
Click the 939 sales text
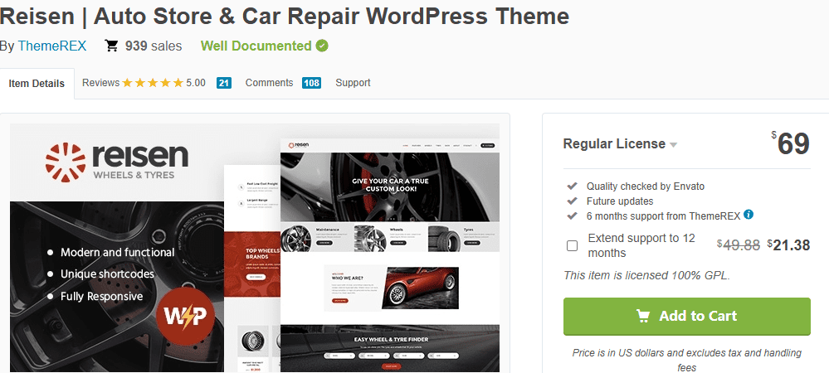tap(154, 46)
